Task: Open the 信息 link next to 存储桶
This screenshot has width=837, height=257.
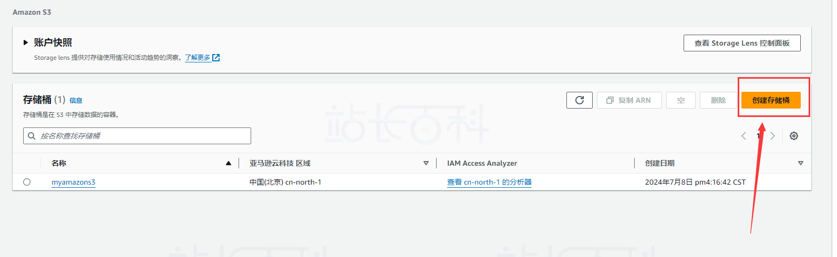Action: pos(76,101)
